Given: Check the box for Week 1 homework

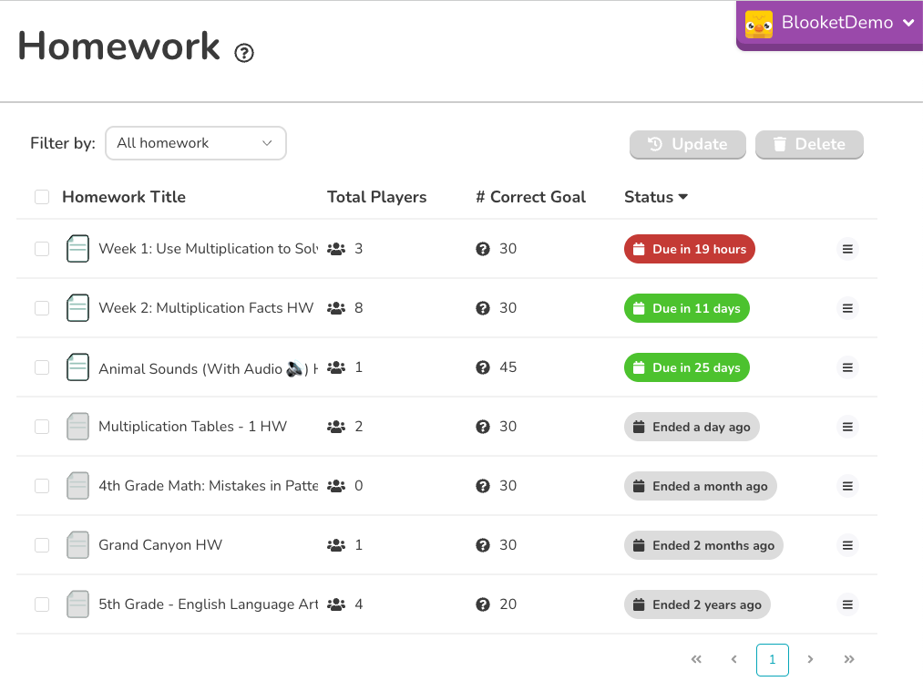Looking at the screenshot, I should [42, 249].
